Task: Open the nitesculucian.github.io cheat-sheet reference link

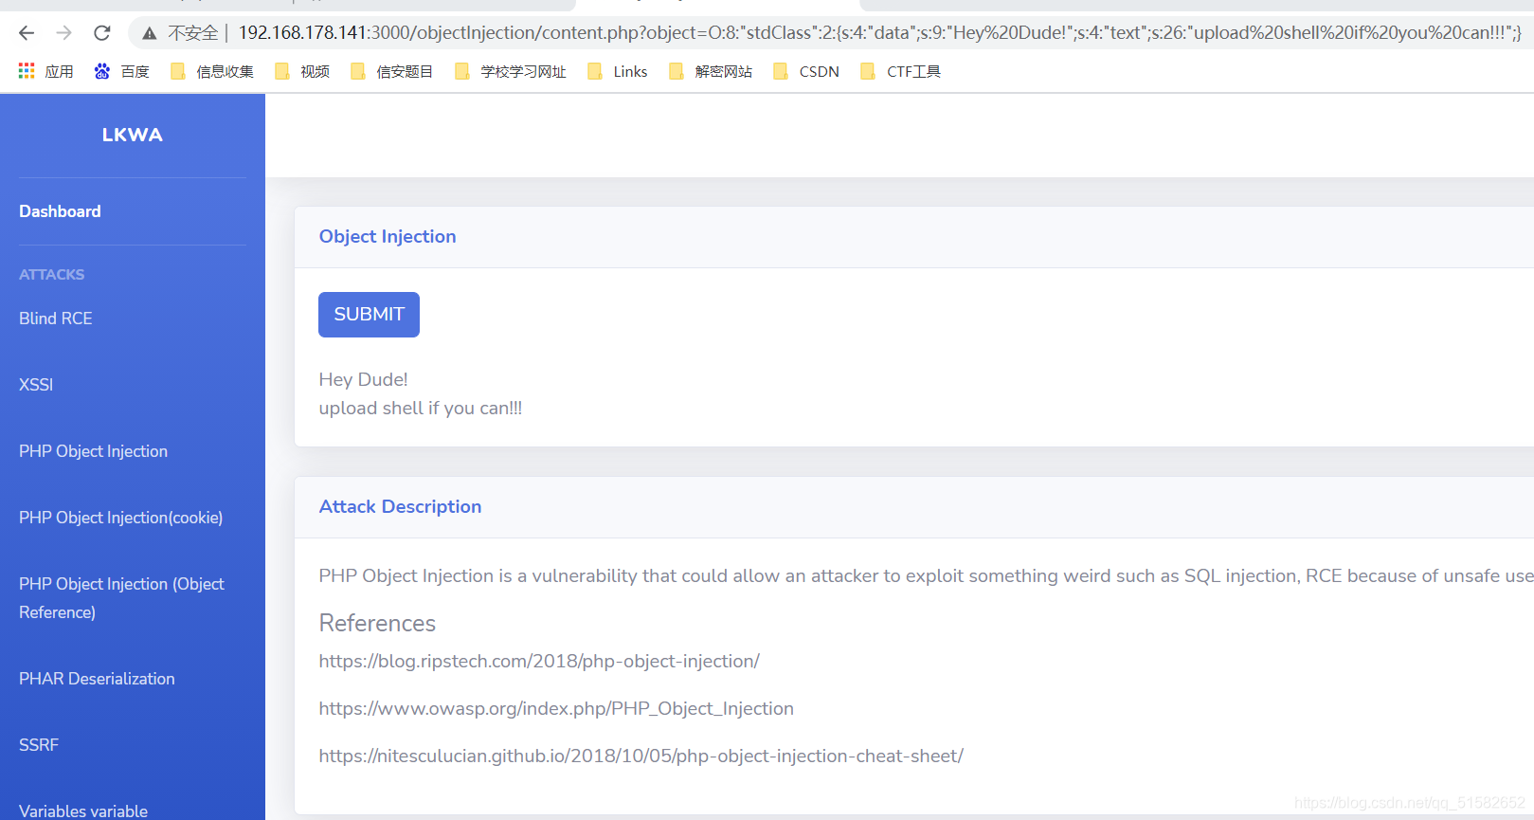Action: [641, 756]
